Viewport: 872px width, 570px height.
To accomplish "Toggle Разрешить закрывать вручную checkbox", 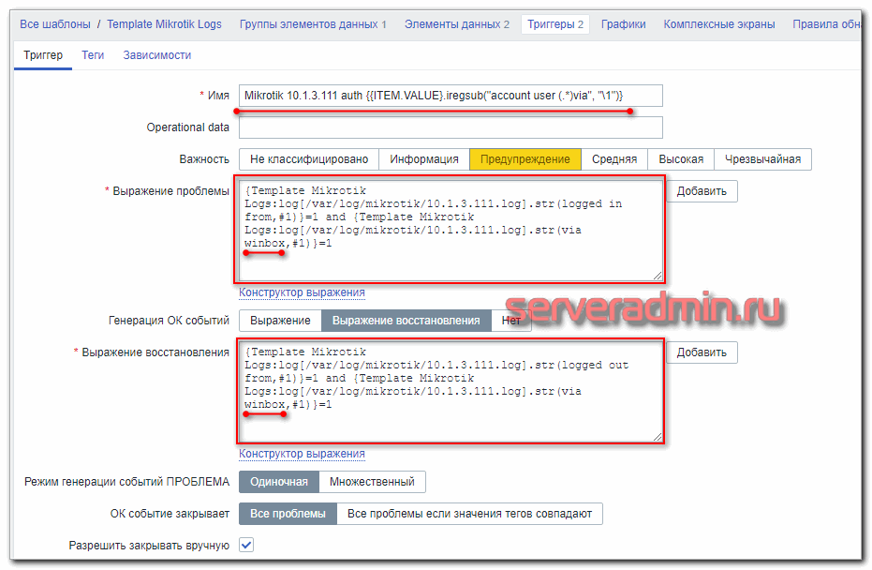I will (x=246, y=545).
